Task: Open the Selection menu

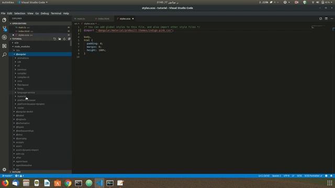Action: (20, 14)
